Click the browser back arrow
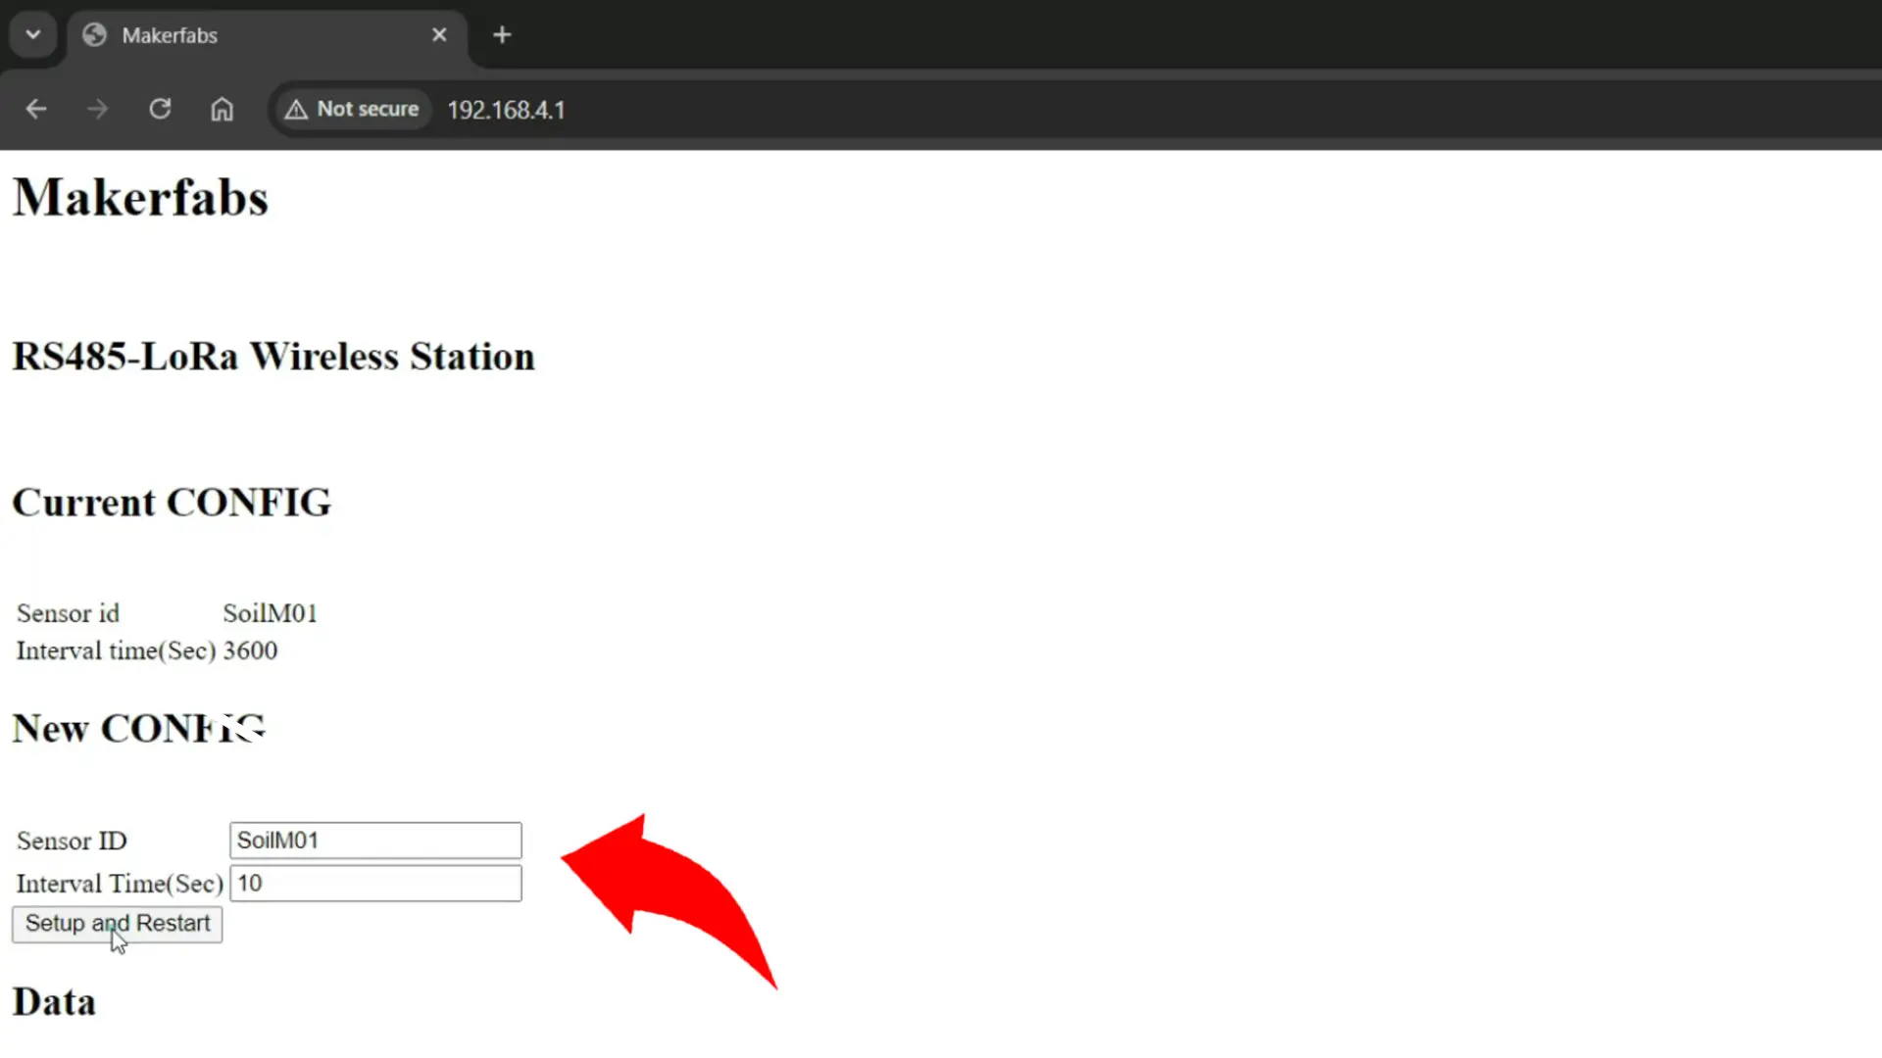Screen dimensions: 1882x1058 (x=36, y=109)
